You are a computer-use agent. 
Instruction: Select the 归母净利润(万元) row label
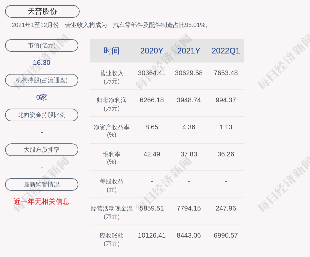(112, 104)
